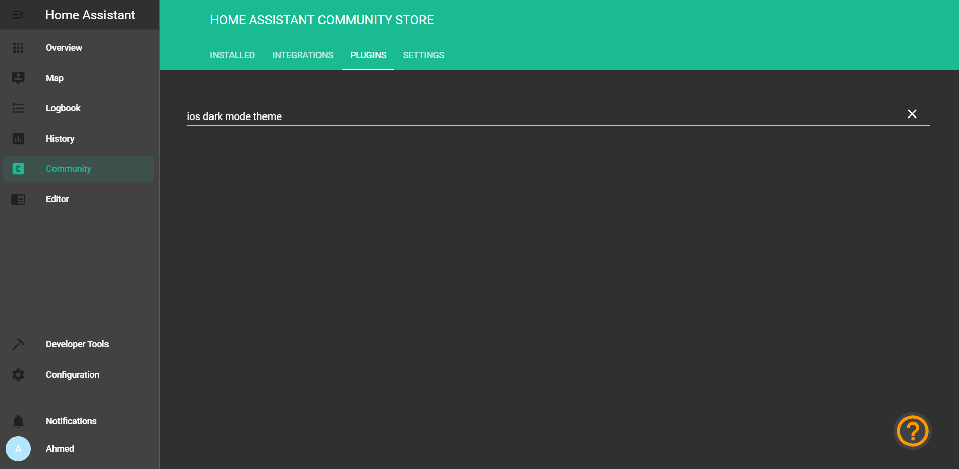Click the Logbook list icon
The width and height of the screenshot is (959, 469).
point(18,108)
